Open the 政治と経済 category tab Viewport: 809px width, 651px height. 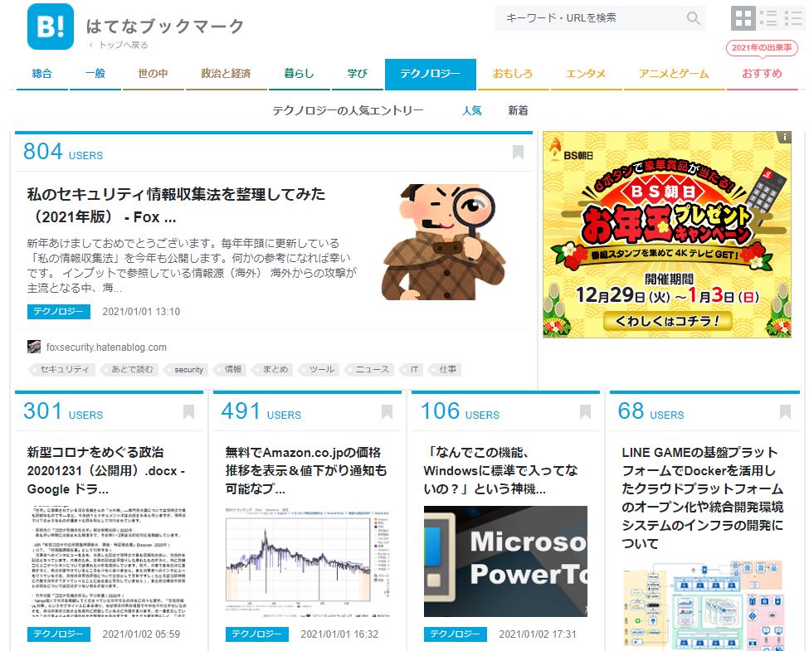point(227,74)
